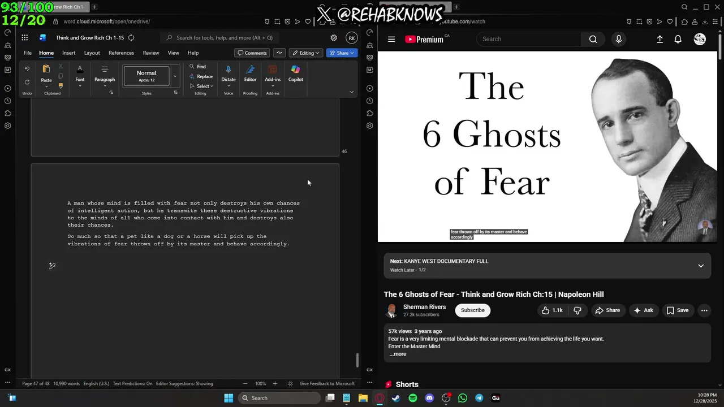Viewport: 724px width, 407px height.
Task: Toggle Editor Suggestions: Showing in status bar
Action: click(184, 383)
